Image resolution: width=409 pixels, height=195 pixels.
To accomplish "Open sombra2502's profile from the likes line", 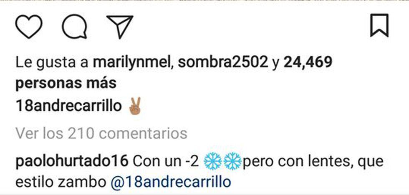I will (x=223, y=63).
